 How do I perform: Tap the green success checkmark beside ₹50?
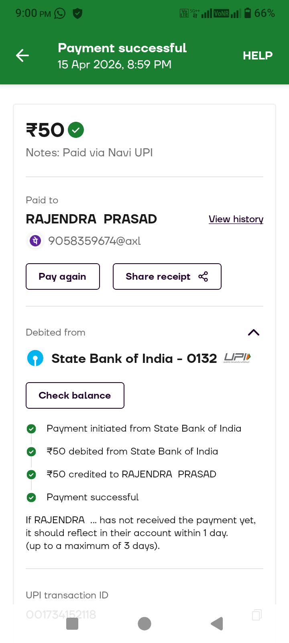click(76, 130)
